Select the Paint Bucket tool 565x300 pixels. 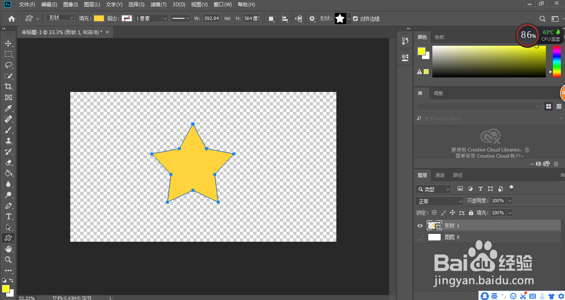point(8,173)
